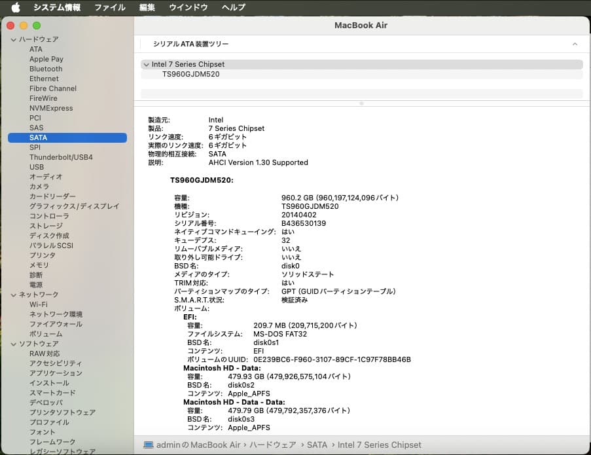This screenshot has width=591, height=455.
Task: Select 電源 in the sidebar
Action: tap(36, 285)
